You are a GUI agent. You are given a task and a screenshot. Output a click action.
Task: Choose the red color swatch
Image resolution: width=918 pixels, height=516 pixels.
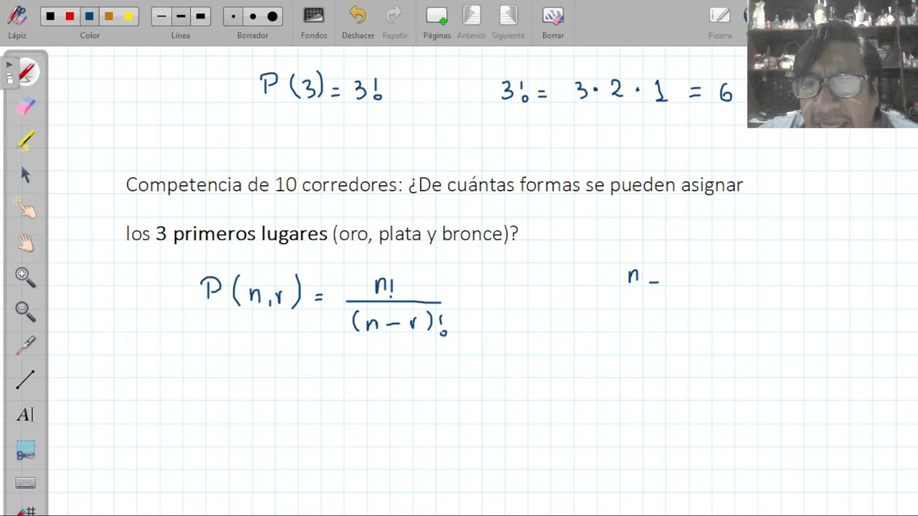coord(70,16)
